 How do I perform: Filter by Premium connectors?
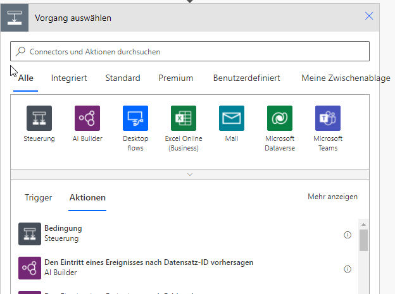tap(175, 78)
